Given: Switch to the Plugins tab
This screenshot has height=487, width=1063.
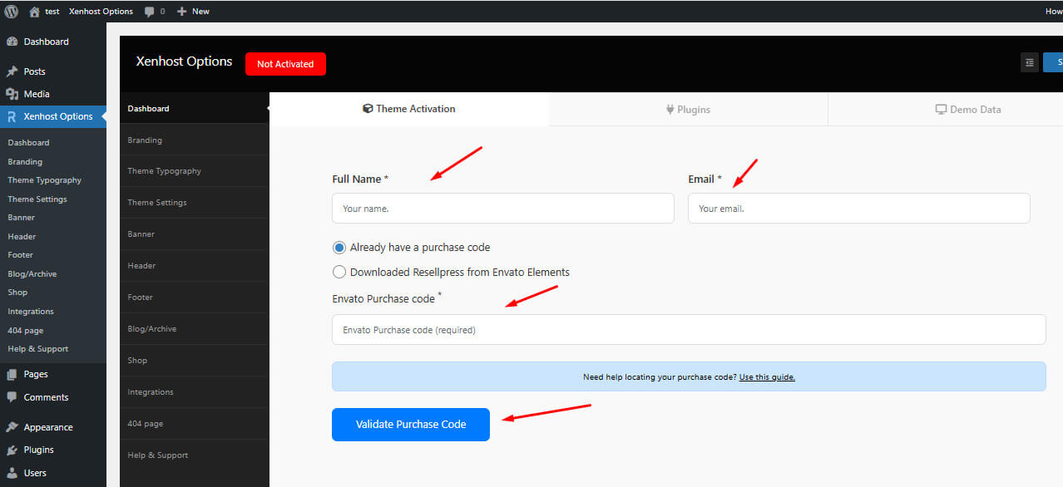Looking at the screenshot, I should [x=688, y=109].
